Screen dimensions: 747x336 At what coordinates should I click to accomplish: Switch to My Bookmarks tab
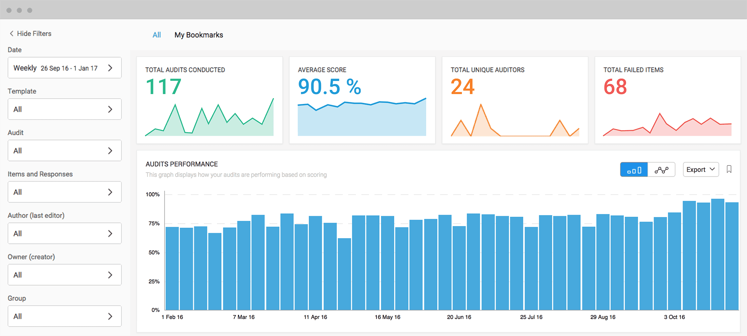click(x=199, y=35)
